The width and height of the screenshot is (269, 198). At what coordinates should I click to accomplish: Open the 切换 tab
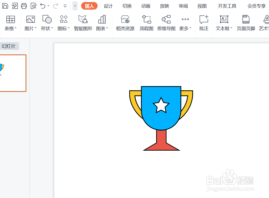tap(127, 6)
